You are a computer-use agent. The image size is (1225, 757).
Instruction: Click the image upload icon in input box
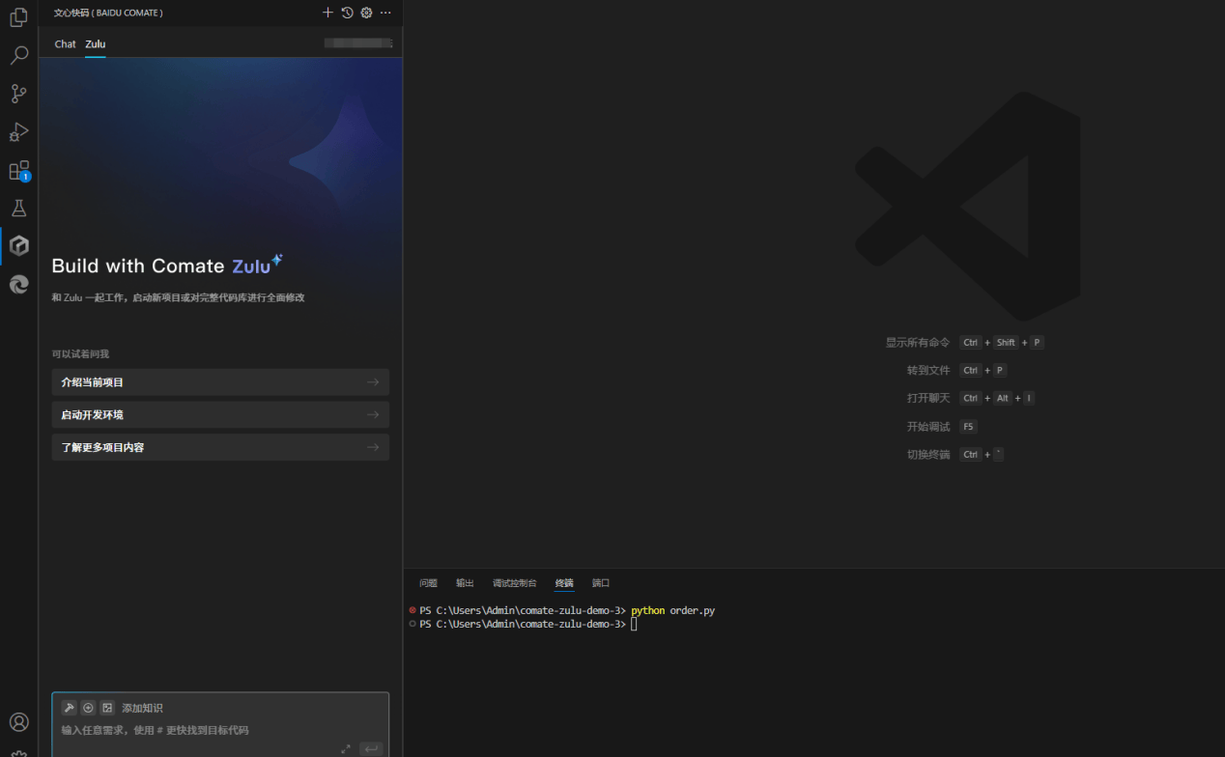[x=107, y=708]
